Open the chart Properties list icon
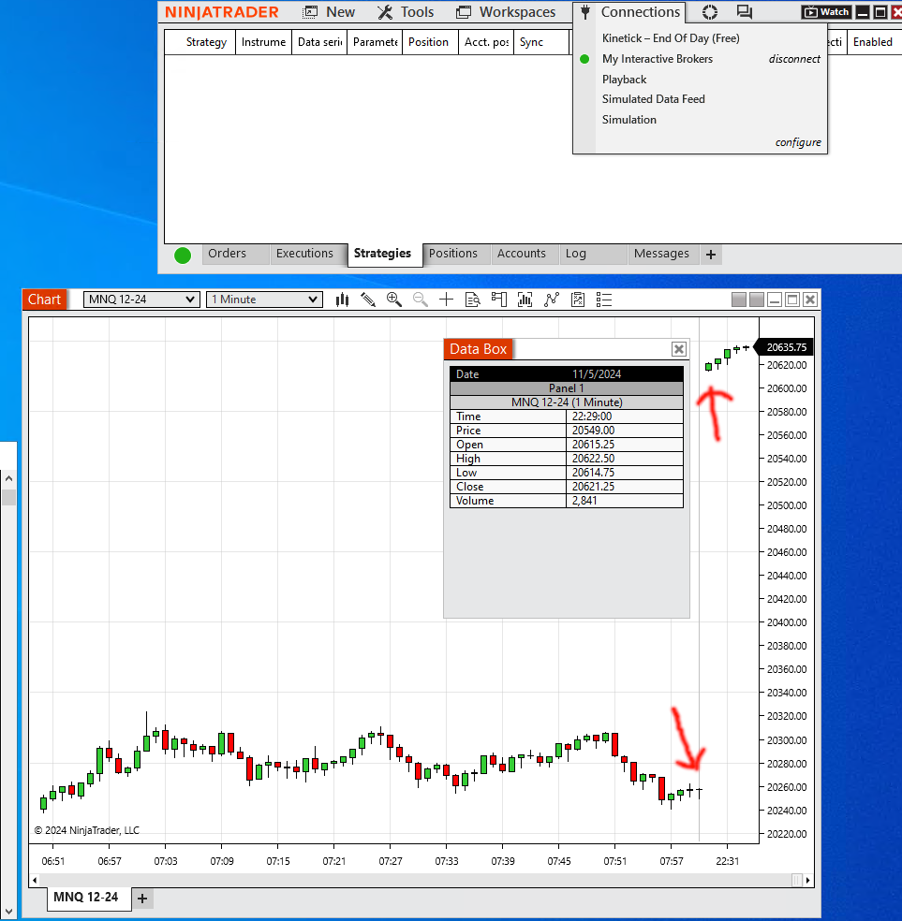The image size is (902, 921). click(x=604, y=300)
